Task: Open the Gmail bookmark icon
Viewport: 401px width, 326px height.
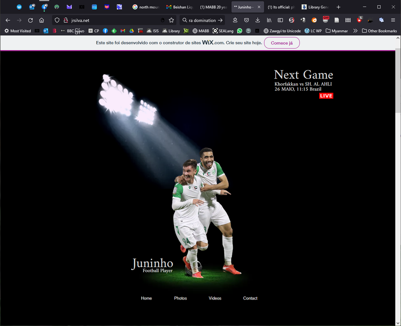Action: coord(123,31)
